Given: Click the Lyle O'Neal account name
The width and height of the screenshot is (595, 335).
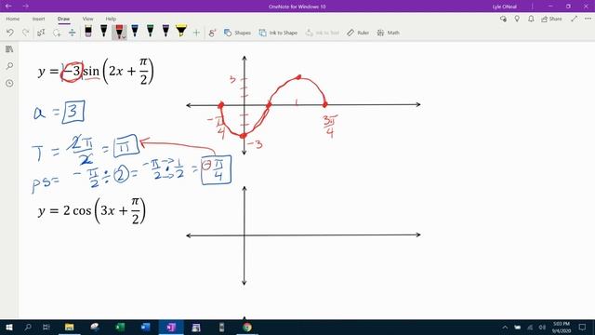Looking at the screenshot, I should click(504, 7).
